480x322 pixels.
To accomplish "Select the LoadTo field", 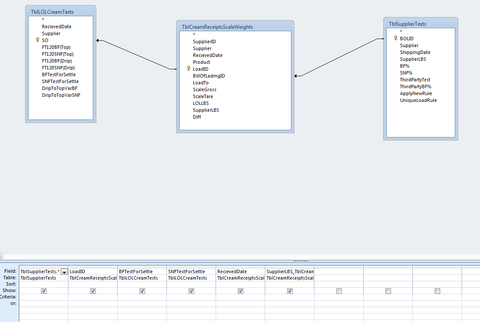I will (201, 83).
